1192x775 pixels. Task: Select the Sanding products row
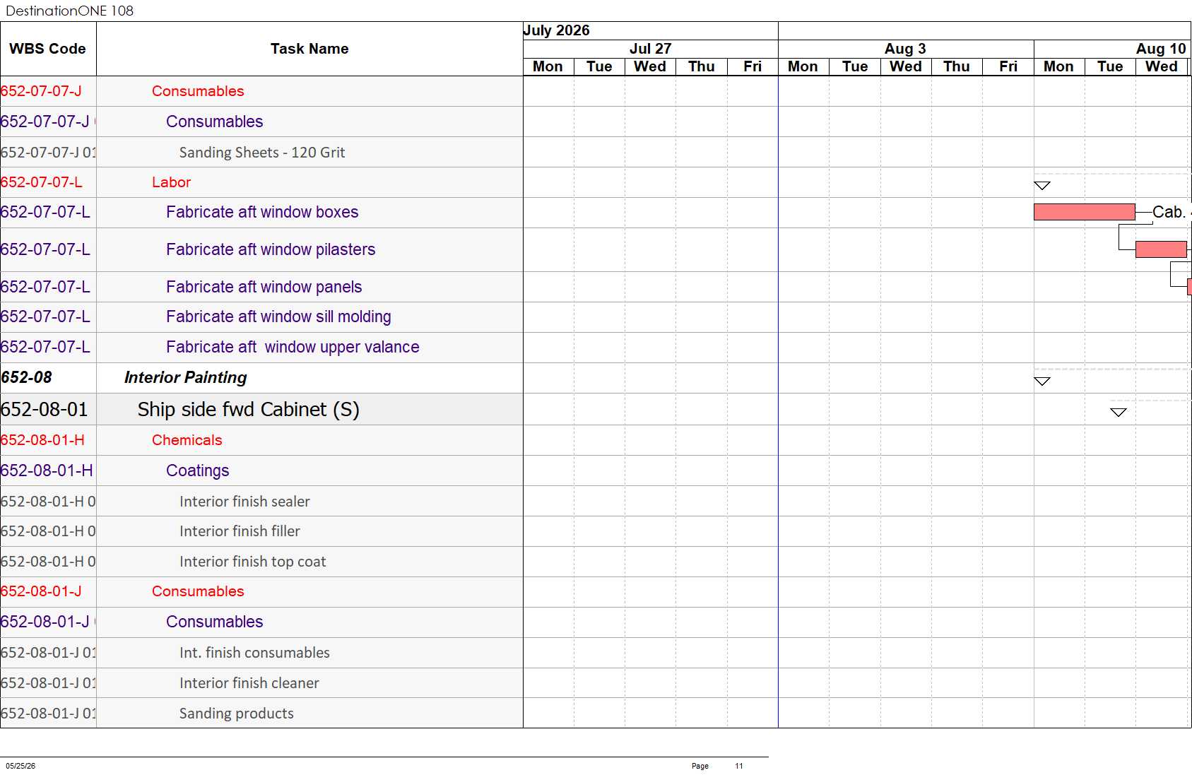261,714
